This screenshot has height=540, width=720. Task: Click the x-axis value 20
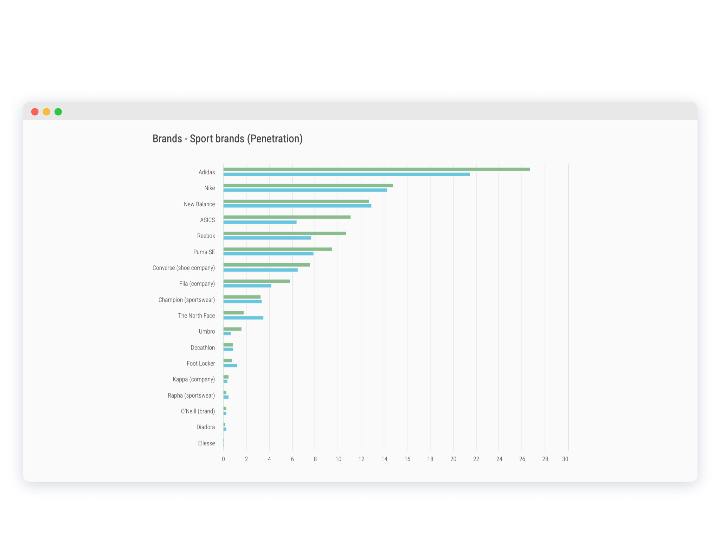pos(453,459)
